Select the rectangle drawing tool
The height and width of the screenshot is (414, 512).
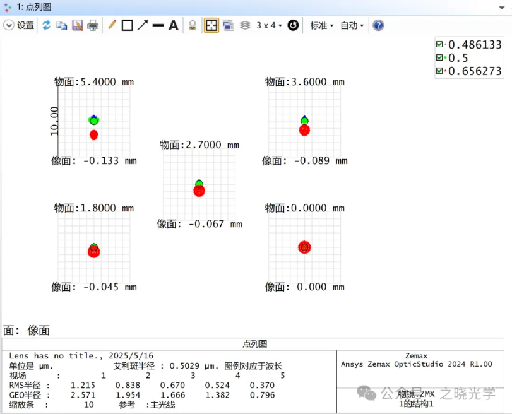[127, 25]
